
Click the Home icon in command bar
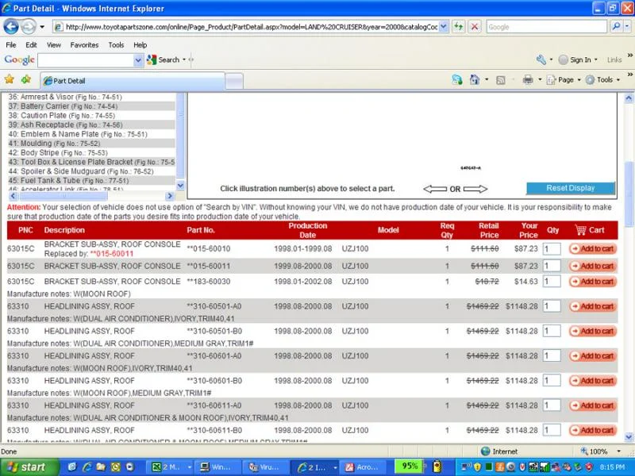tap(474, 80)
